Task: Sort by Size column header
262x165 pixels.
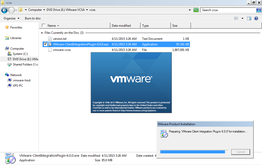Action: [x=181, y=25]
